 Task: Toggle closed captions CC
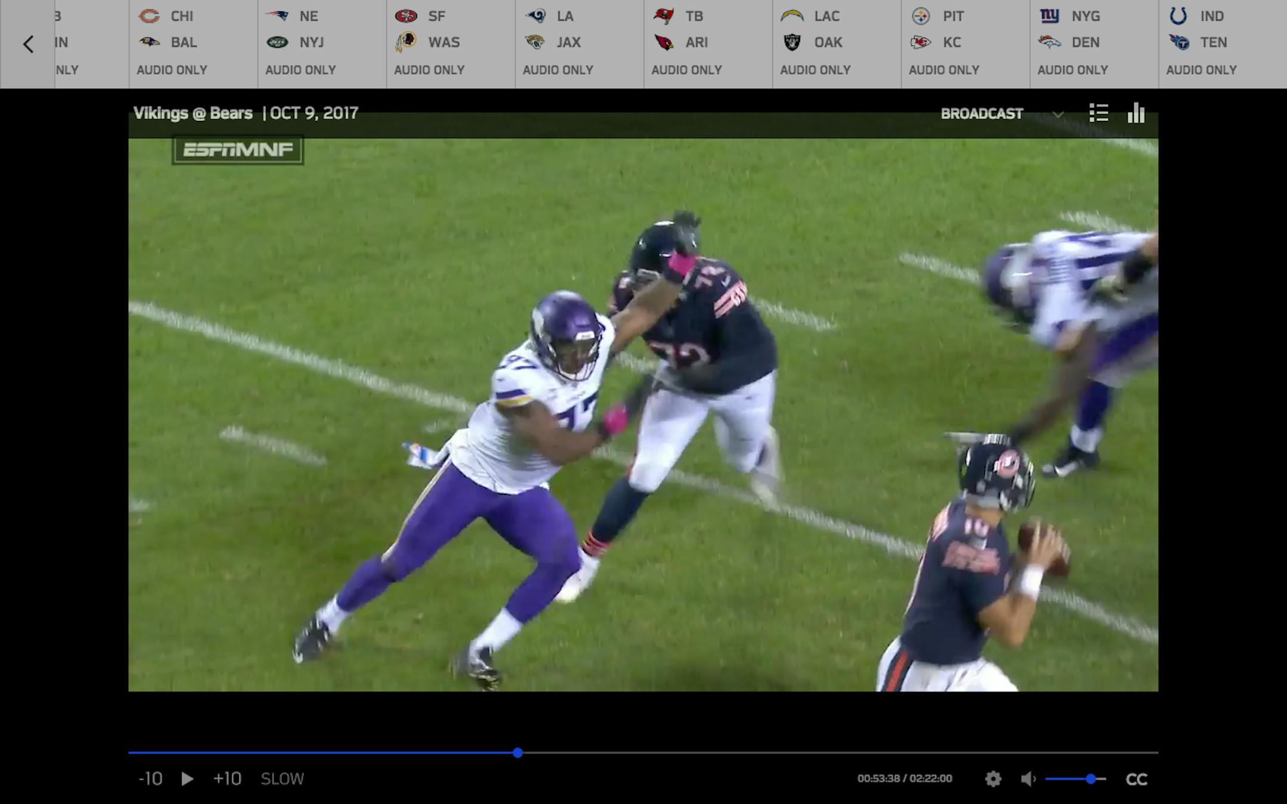point(1136,780)
